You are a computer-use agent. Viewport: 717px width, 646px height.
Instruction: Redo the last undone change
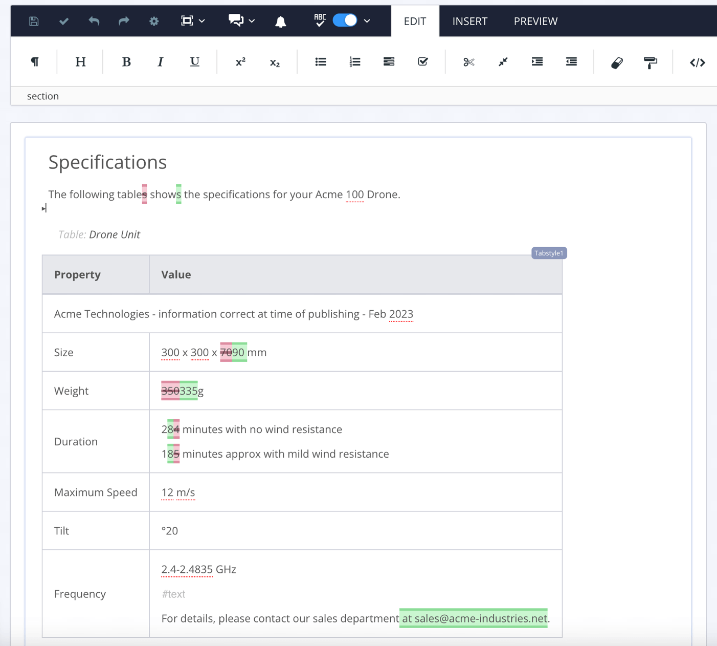point(124,21)
